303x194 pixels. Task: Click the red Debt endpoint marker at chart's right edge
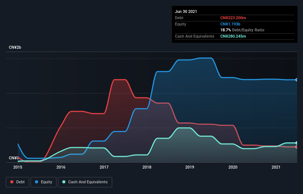click(x=297, y=147)
